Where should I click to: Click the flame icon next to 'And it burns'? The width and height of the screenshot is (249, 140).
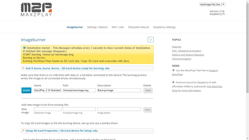pos(23,68)
